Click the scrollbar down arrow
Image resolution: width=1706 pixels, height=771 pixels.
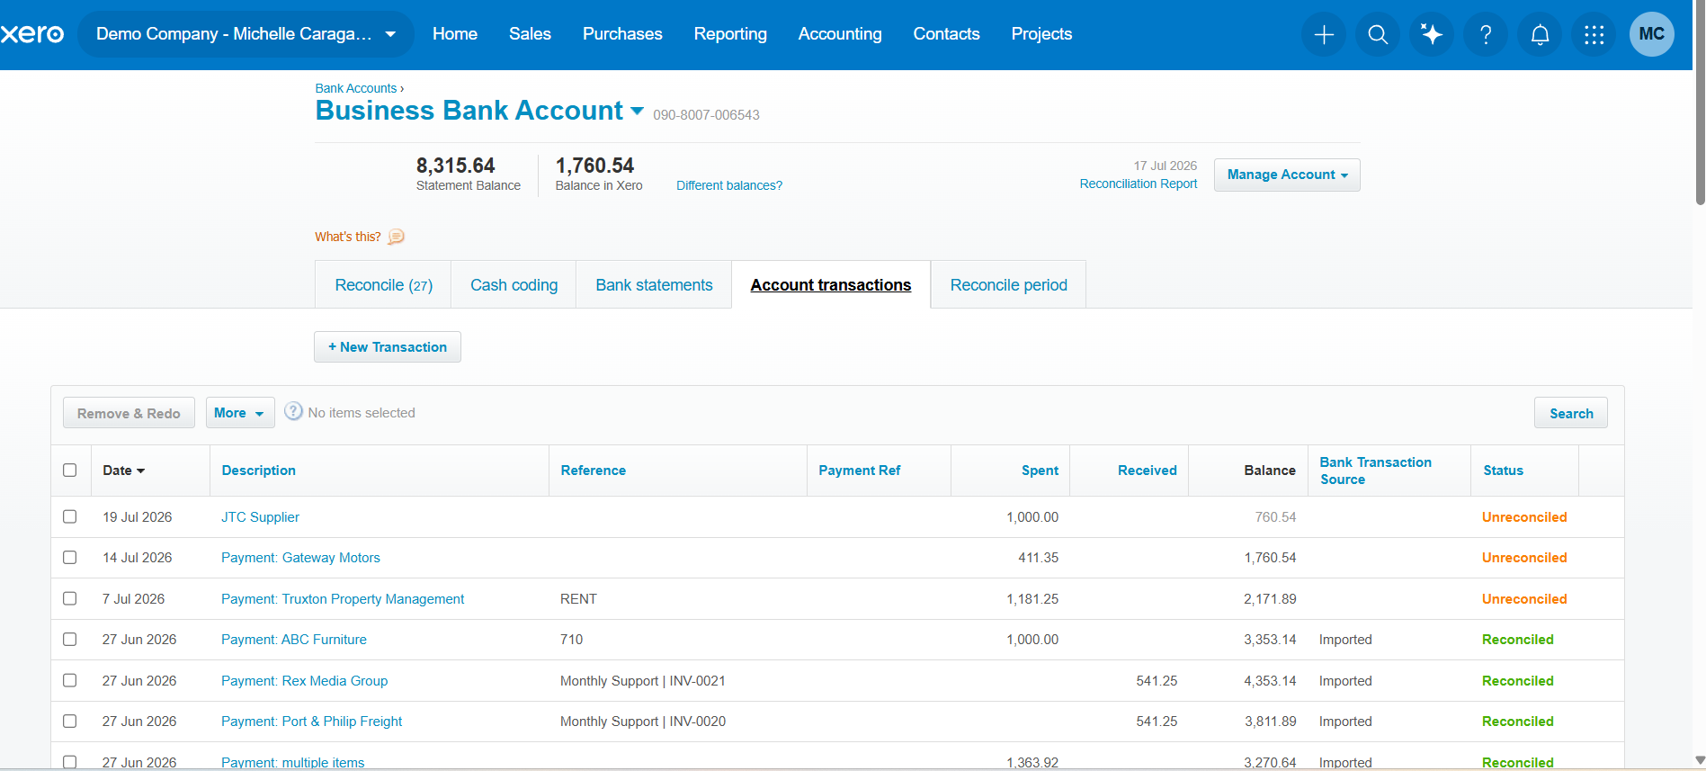tap(1699, 761)
